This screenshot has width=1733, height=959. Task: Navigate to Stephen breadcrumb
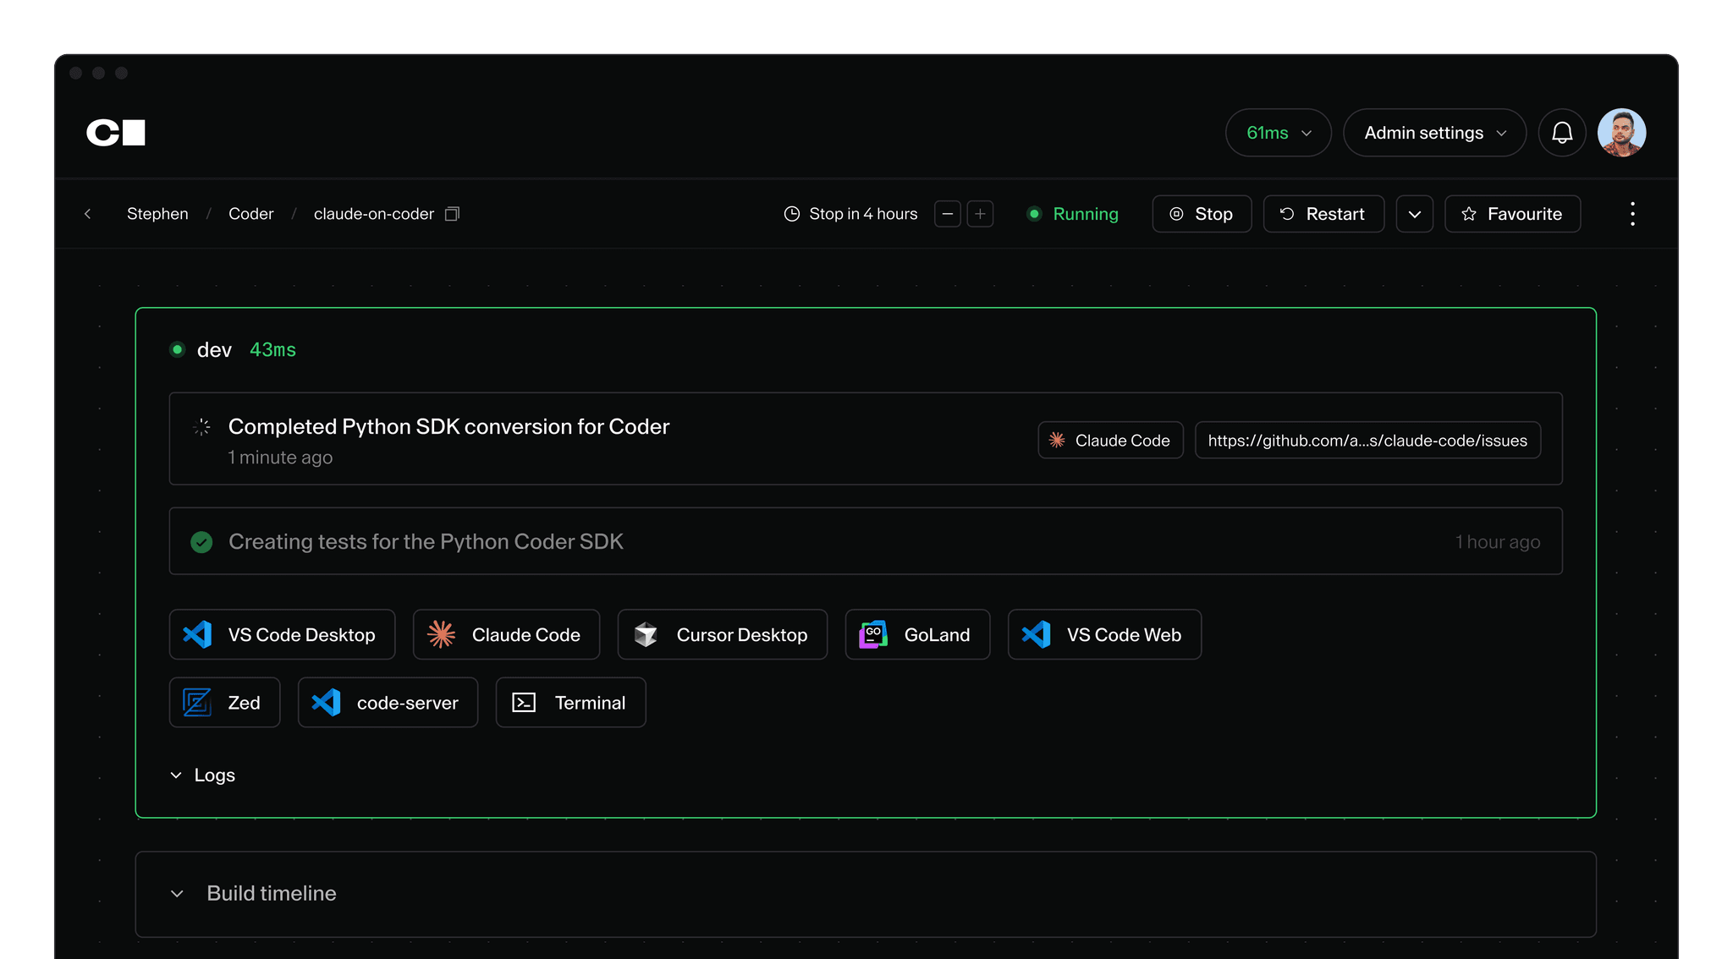click(157, 214)
